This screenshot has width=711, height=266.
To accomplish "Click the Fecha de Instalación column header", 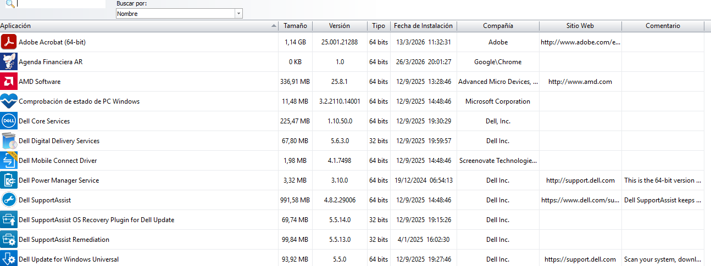I will pos(423,26).
